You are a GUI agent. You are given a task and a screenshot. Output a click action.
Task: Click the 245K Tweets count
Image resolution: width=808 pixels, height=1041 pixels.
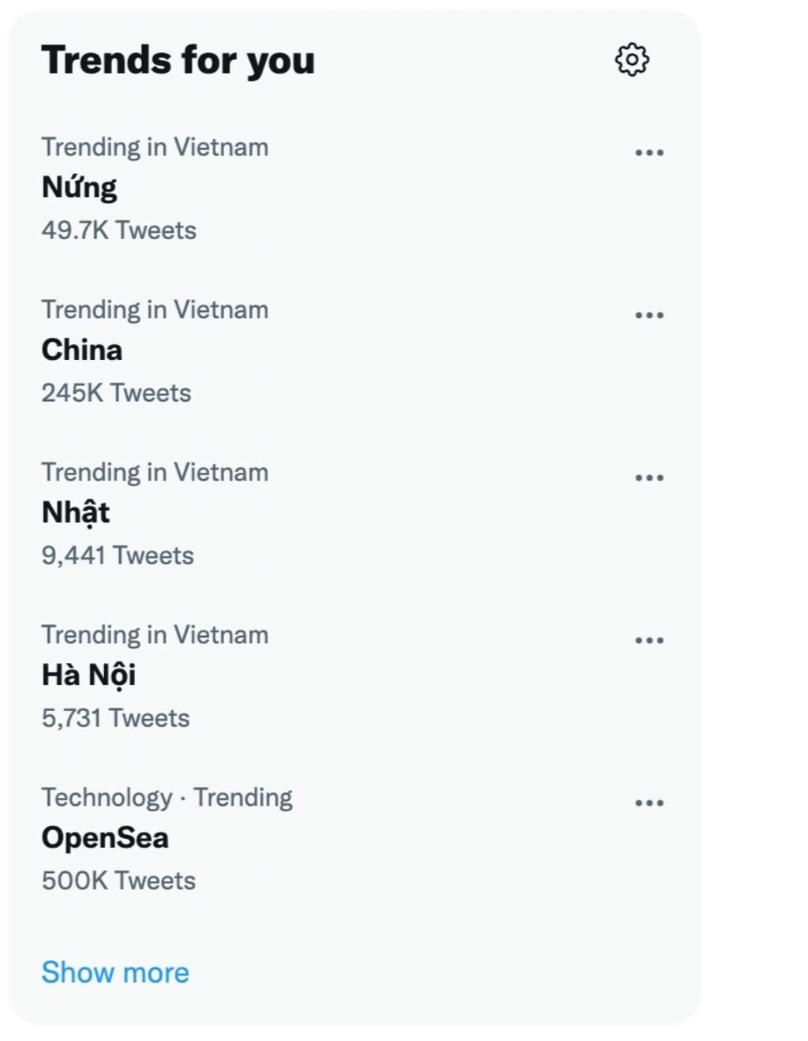pos(116,393)
